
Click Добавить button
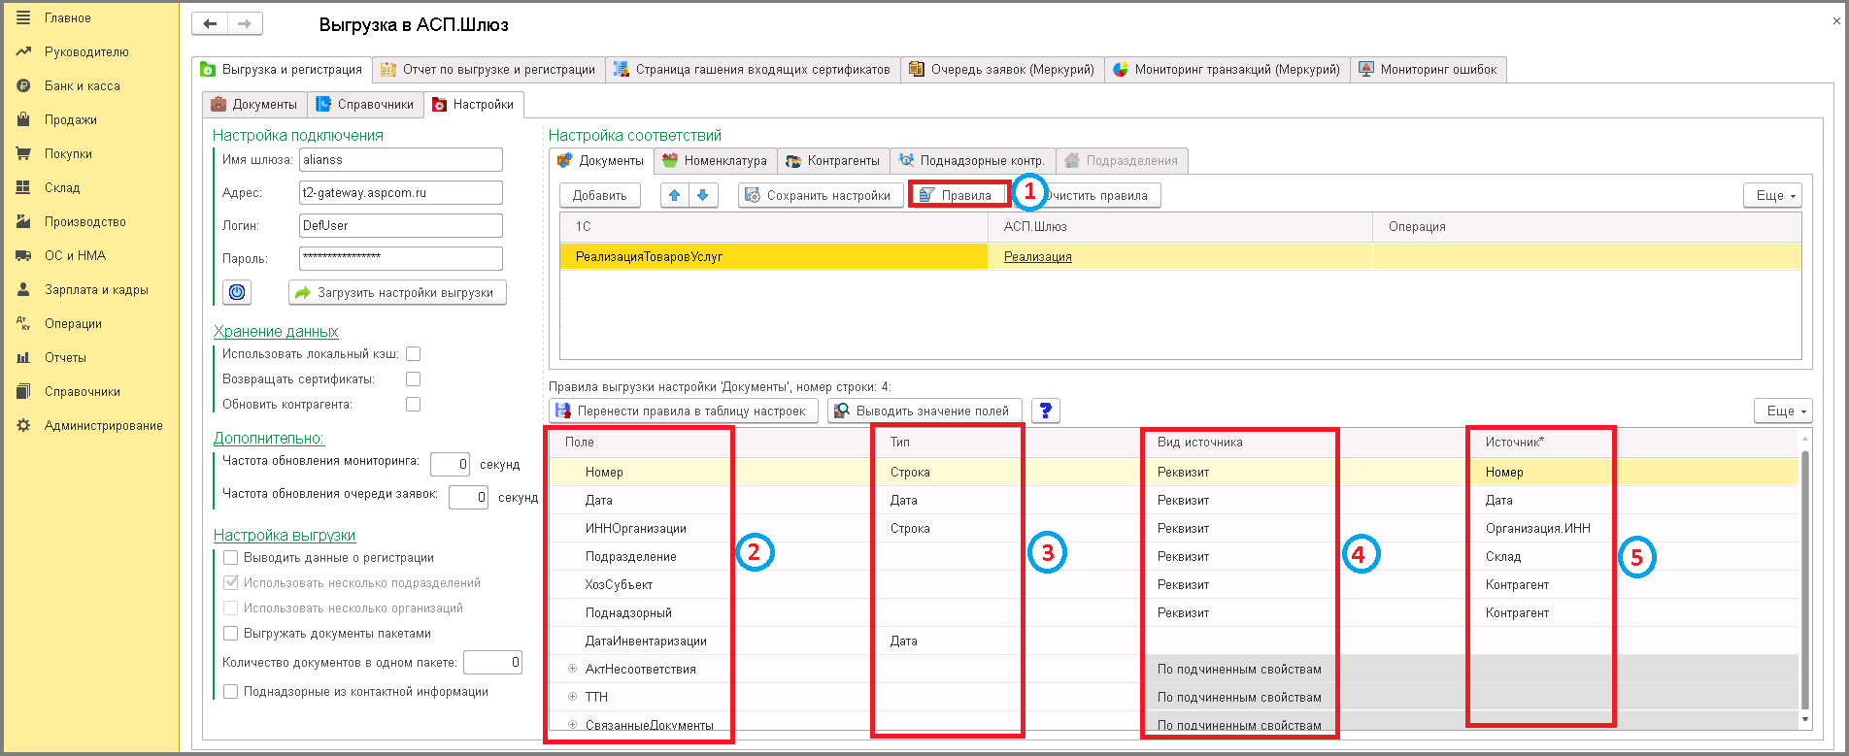(600, 195)
